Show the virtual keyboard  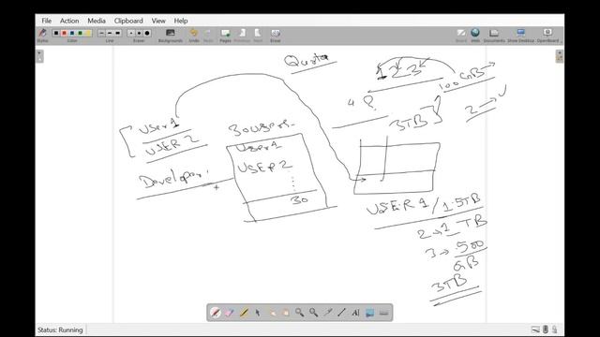(383, 313)
